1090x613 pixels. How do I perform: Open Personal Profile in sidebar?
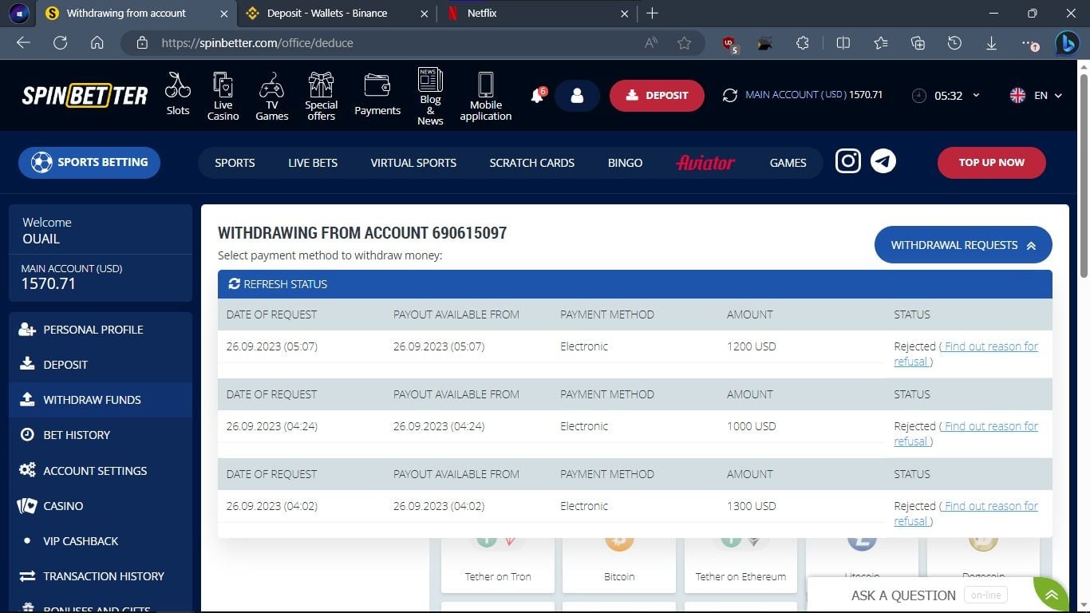tap(101, 330)
